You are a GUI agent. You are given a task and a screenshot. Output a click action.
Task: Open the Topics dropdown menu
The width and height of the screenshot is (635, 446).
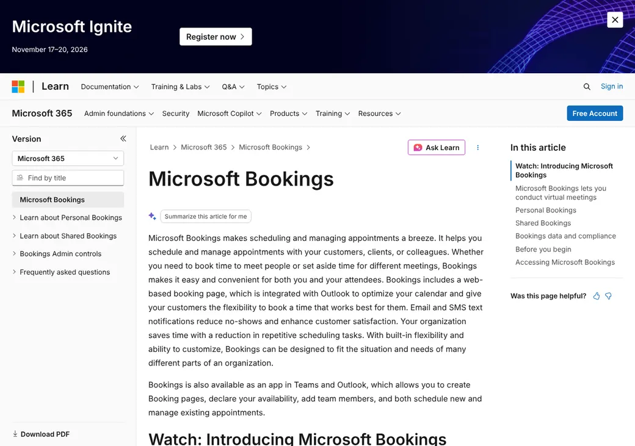tap(271, 87)
